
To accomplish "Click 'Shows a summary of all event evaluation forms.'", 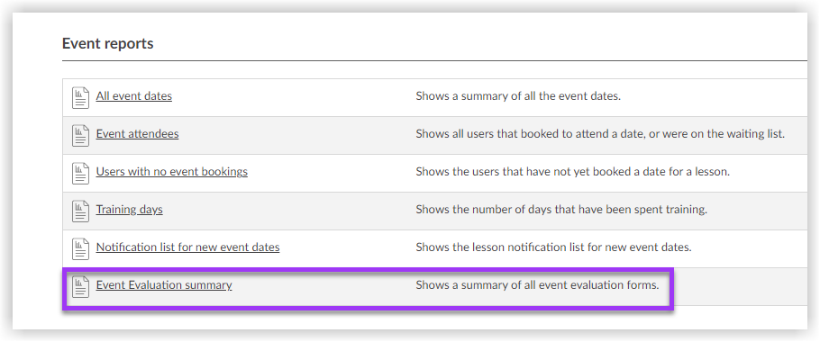I will point(538,285).
